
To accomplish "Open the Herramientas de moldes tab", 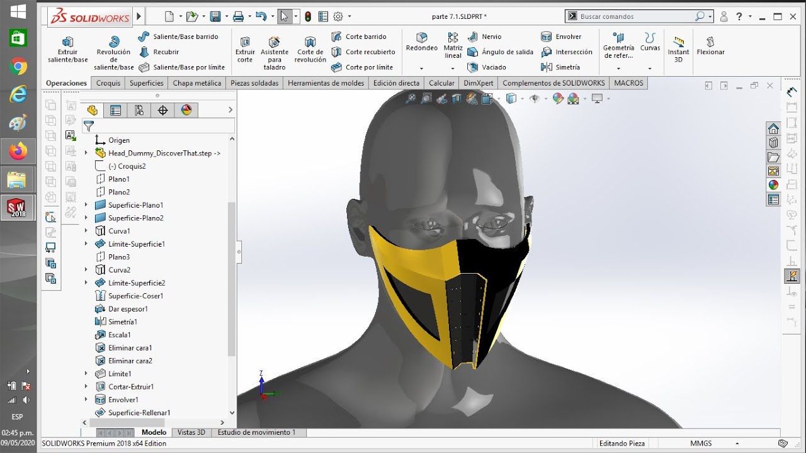I will (326, 83).
